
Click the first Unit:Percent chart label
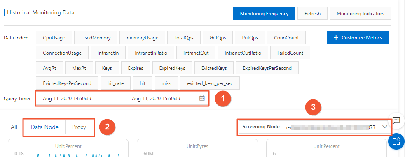68,146
